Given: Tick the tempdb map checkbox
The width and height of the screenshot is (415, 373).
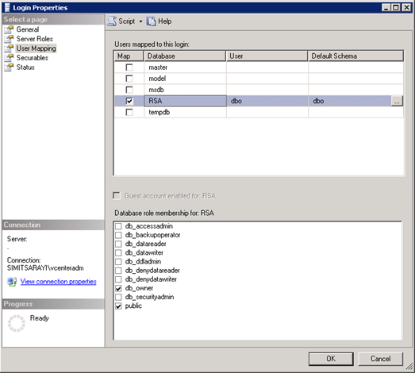Looking at the screenshot, I should (x=129, y=113).
